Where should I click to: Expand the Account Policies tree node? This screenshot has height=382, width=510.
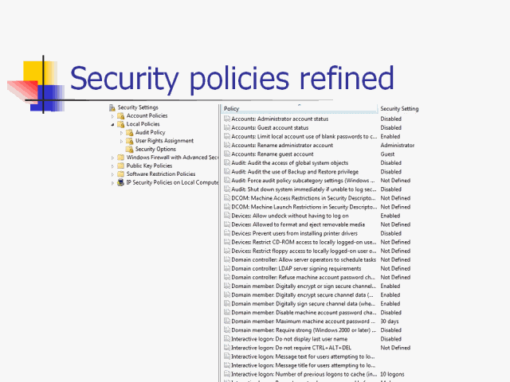[x=114, y=116]
